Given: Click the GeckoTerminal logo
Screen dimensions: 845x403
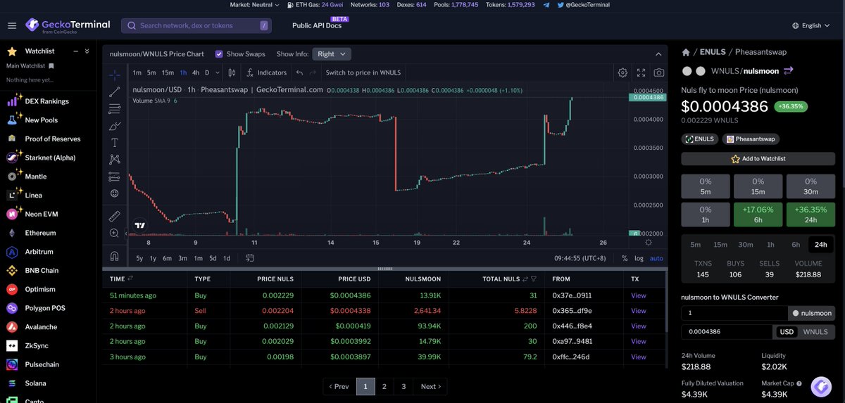Looking at the screenshot, I should coord(68,26).
